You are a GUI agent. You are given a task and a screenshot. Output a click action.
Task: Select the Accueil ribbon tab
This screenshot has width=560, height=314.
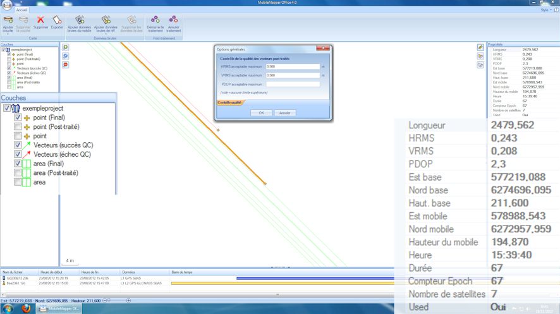click(x=21, y=10)
